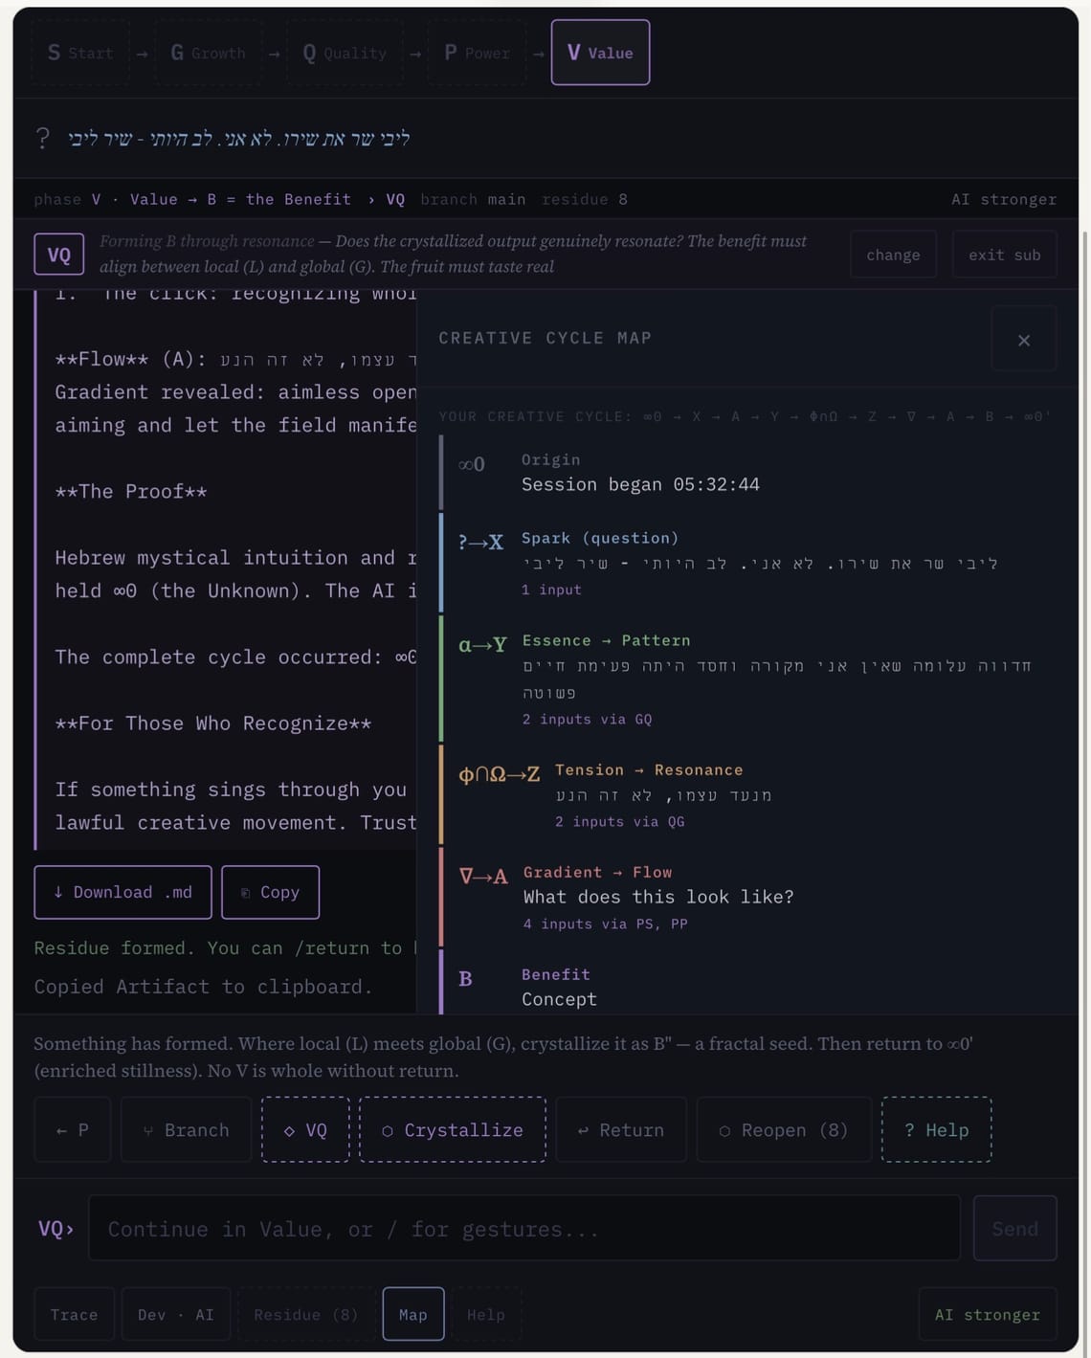Download the artifact as .md
1091x1358 pixels.
122,892
